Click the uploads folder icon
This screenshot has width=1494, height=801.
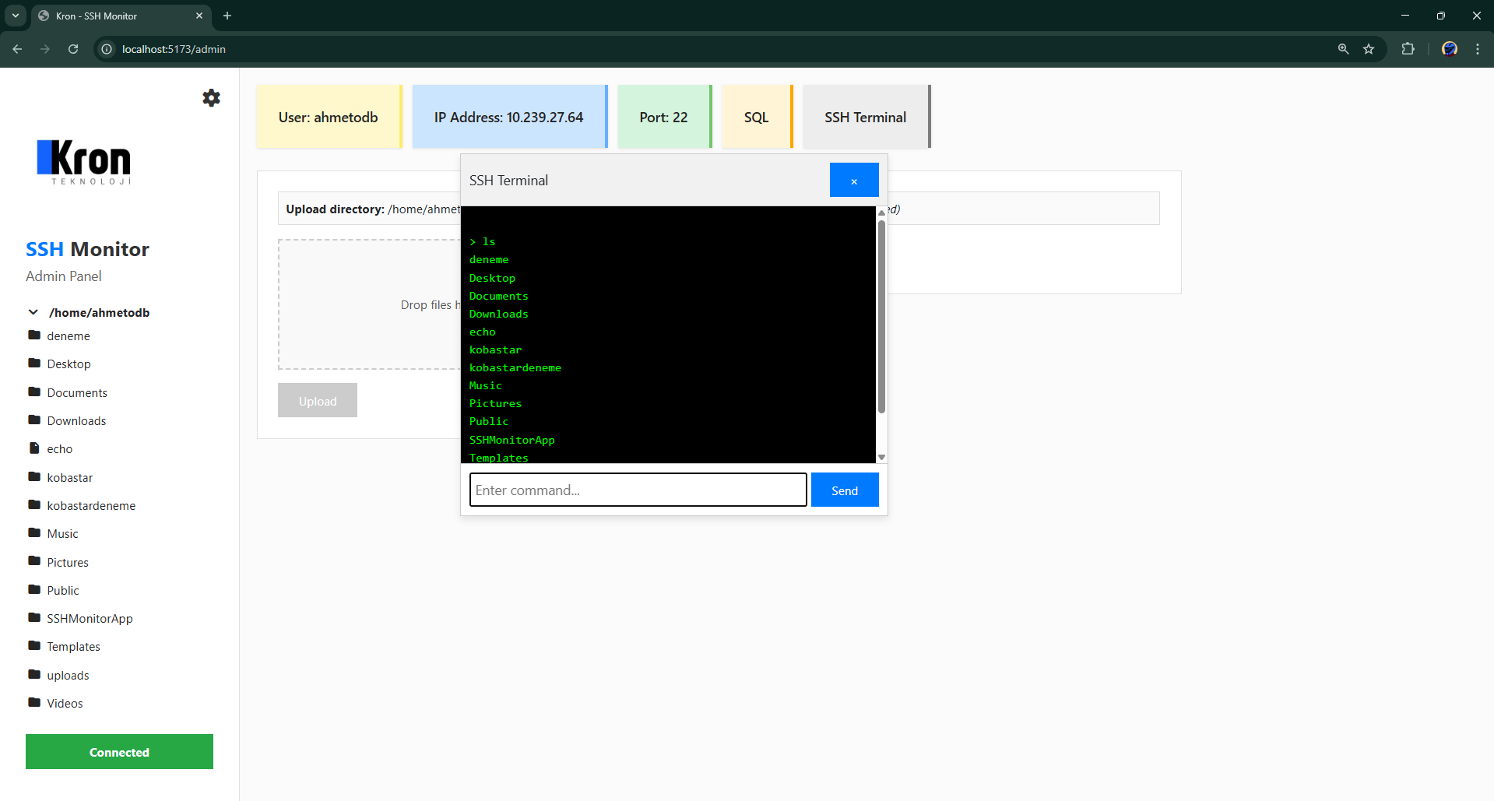pyautogui.click(x=35, y=674)
